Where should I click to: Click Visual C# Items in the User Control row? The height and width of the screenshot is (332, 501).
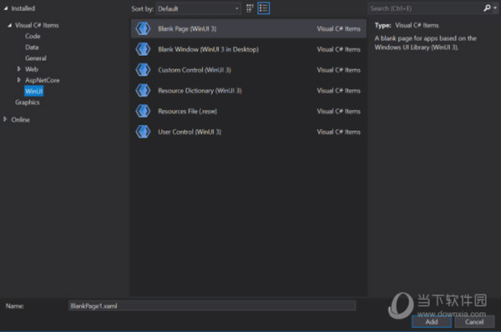[339, 132]
